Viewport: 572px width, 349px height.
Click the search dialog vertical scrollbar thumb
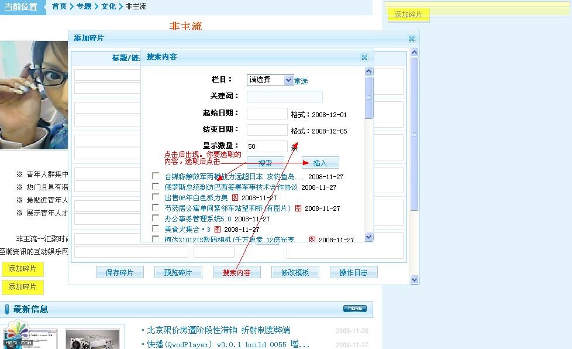[x=368, y=97]
